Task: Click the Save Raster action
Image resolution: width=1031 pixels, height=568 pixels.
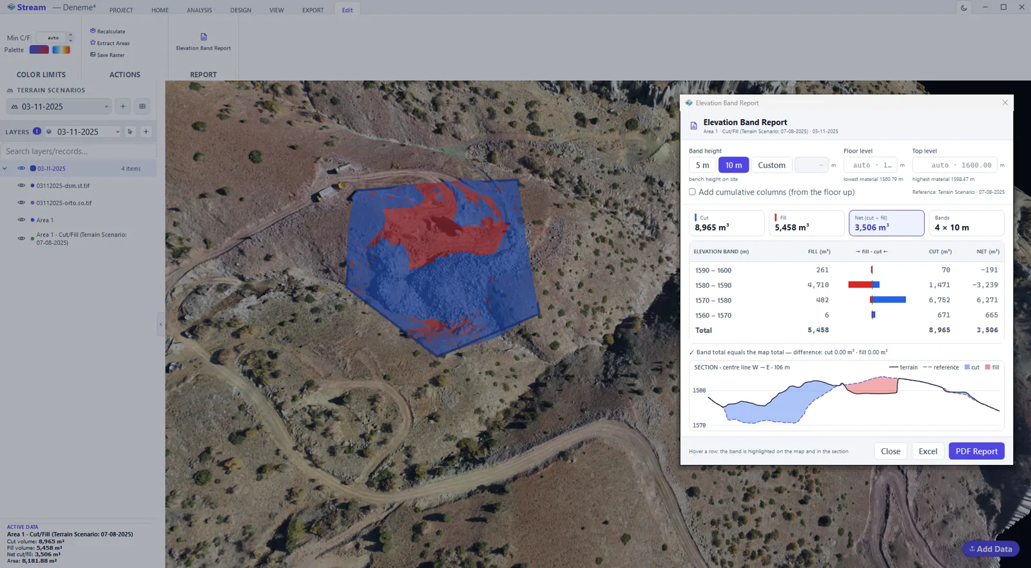Action: [108, 55]
